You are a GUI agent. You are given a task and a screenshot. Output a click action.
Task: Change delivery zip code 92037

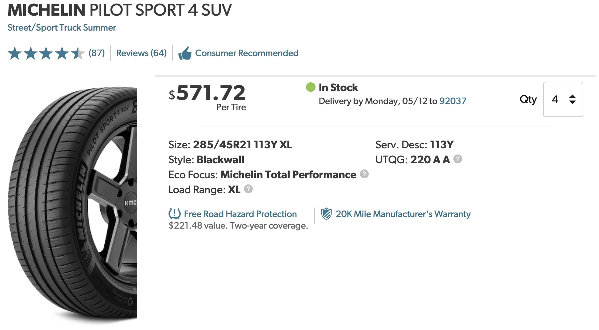(453, 101)
